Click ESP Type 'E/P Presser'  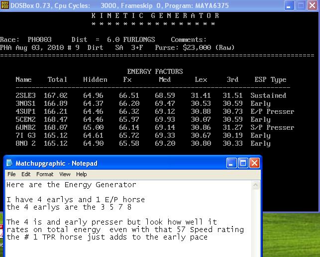click(272, 111)
